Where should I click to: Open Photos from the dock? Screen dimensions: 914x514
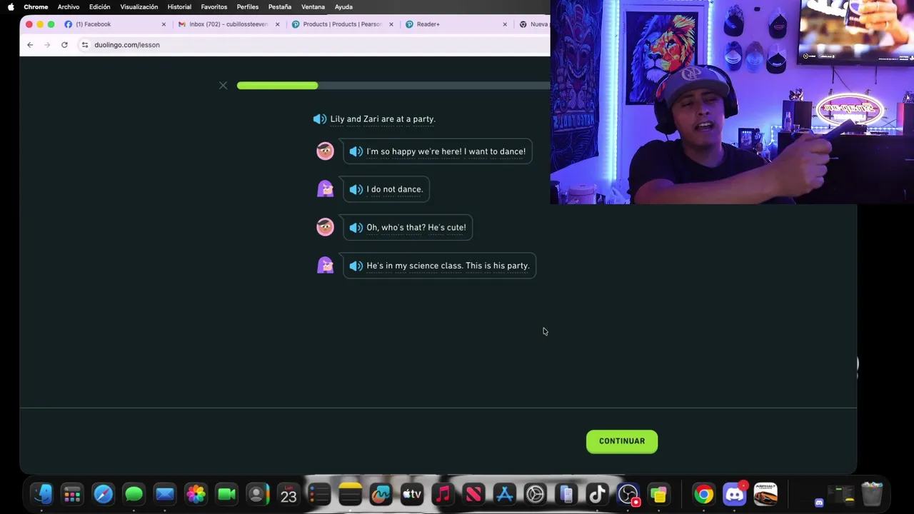pos(196,494)
